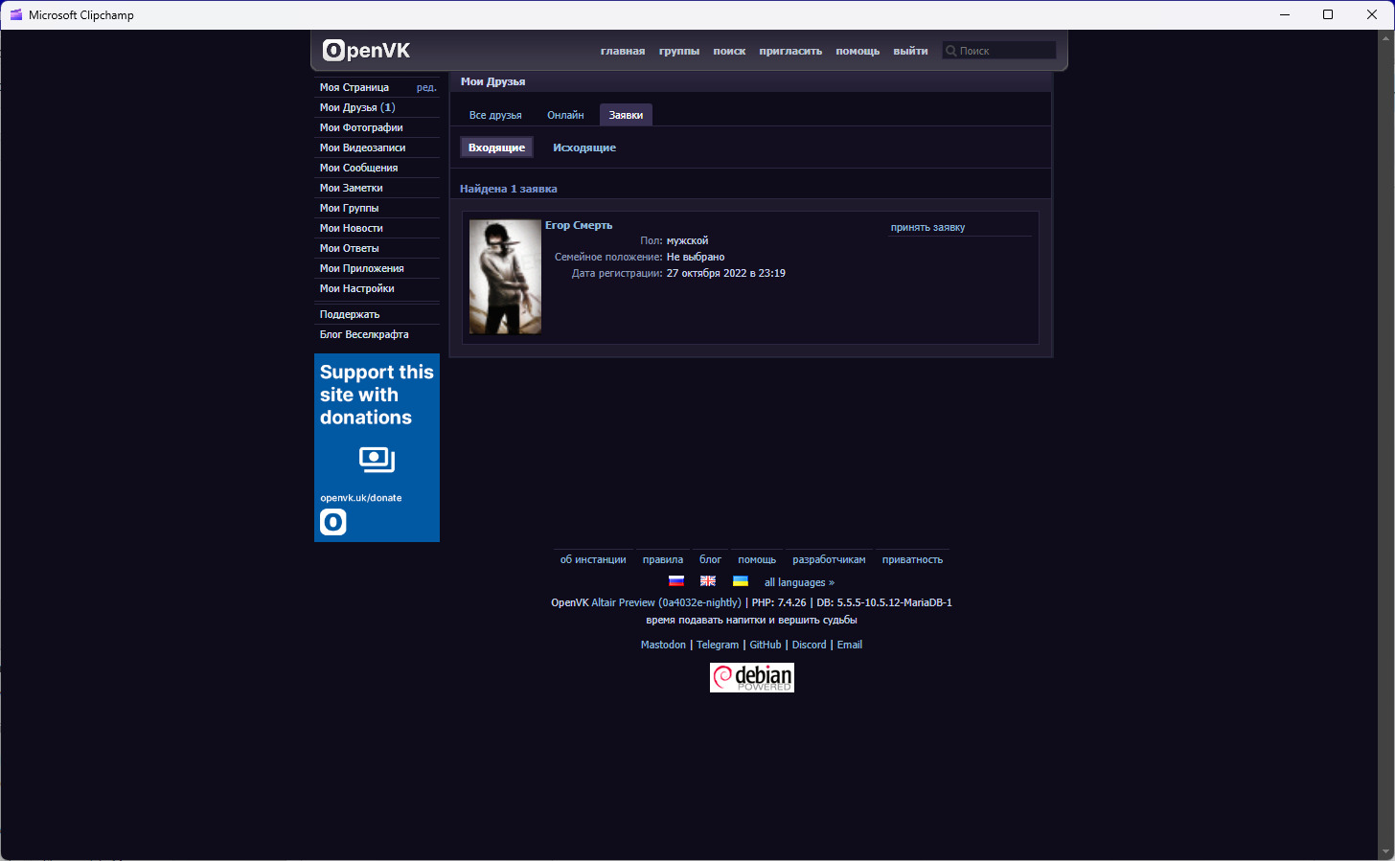Open the Email link
Screen dimensions: 1395x861
pos(850,645)
